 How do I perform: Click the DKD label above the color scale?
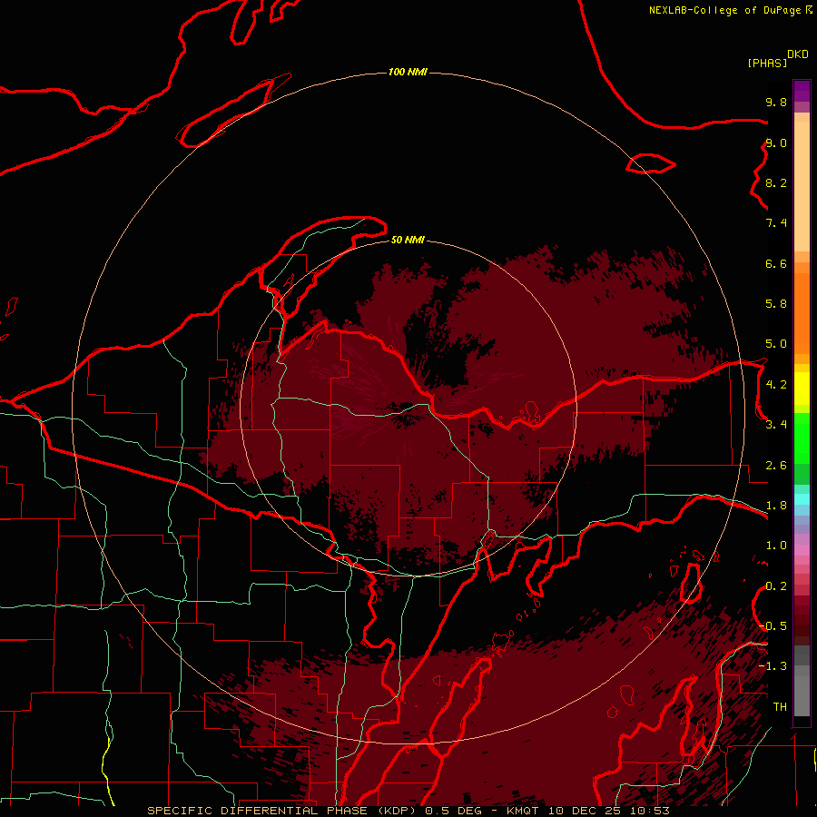[797, 54]
